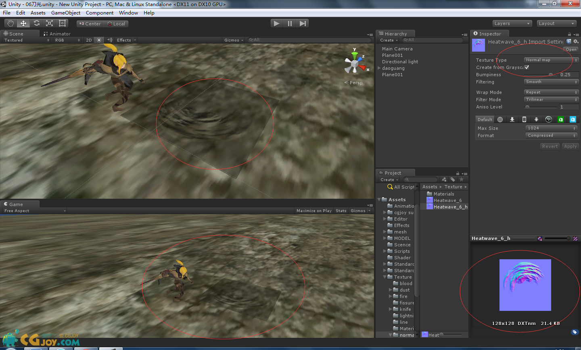This screenshot has width=581, height=350.
Task: Open Layout dropdown
Action: (556, 23)
